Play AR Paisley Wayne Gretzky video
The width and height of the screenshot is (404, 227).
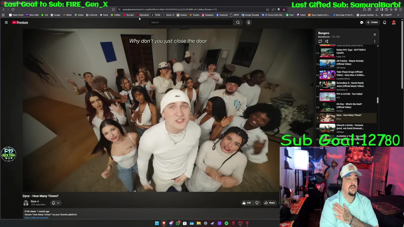pos(347,63)
